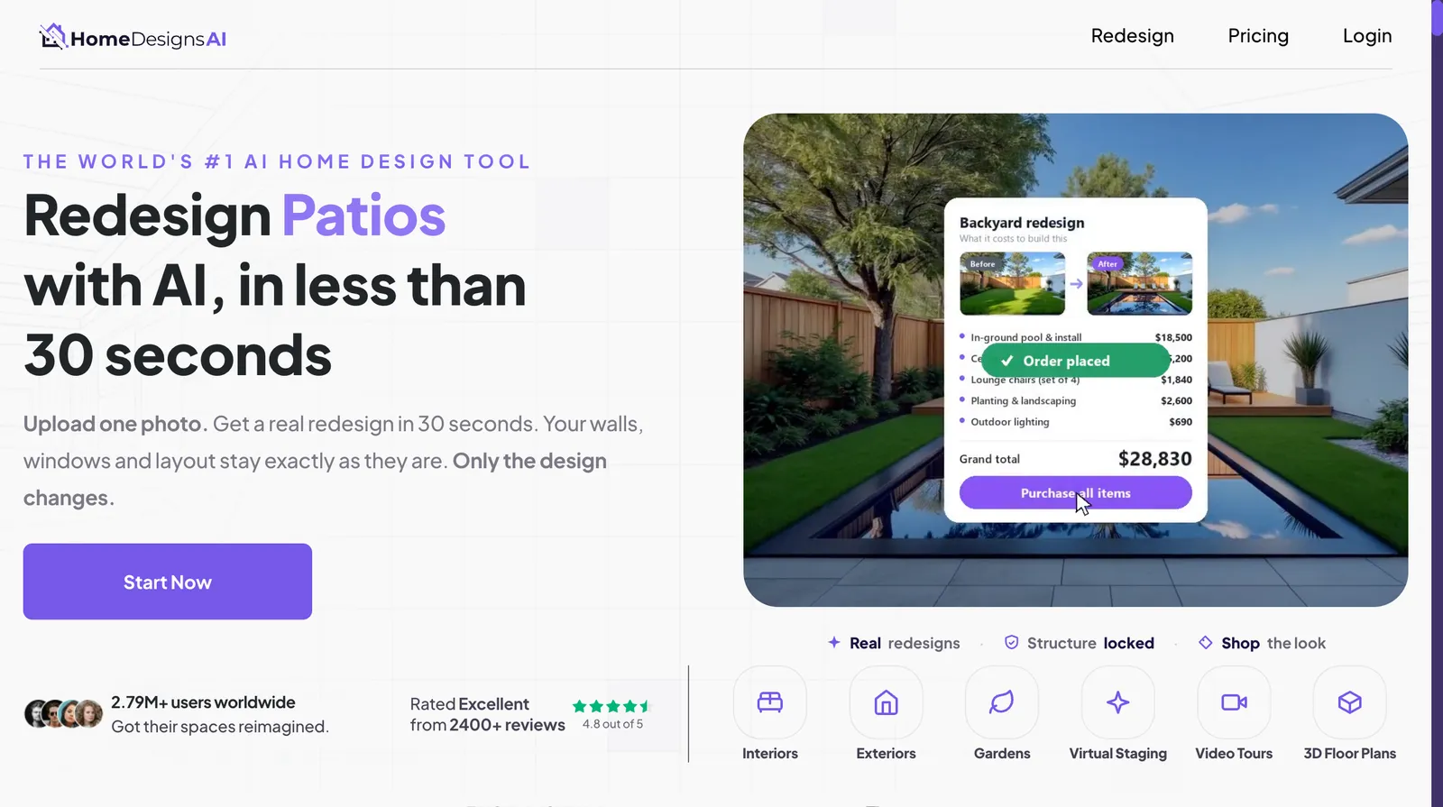Click the 'from 2400+ reviews' text
Screen dimensions: 1443x807
coord(488,725)
